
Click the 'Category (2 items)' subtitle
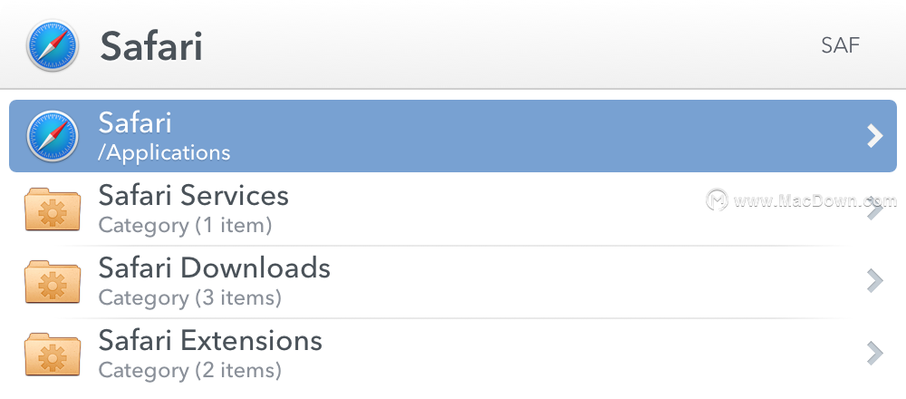tap(190, 369)
